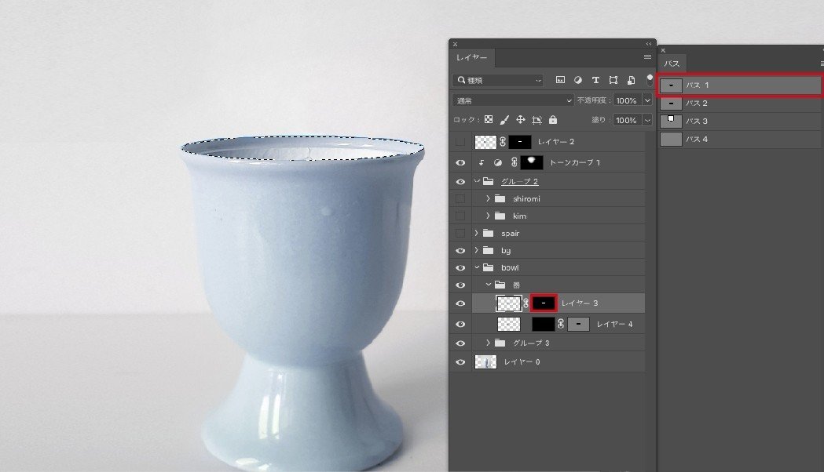Select the レイヤー 3 layer mask thumbnail
This screenshot has height=472, width=824.
tap(544, 303)
